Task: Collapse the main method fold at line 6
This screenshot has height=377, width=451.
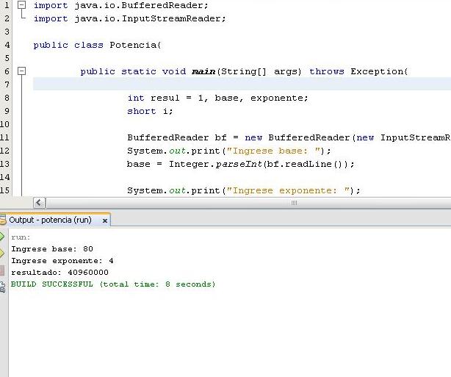Action: tap(21, 71)
